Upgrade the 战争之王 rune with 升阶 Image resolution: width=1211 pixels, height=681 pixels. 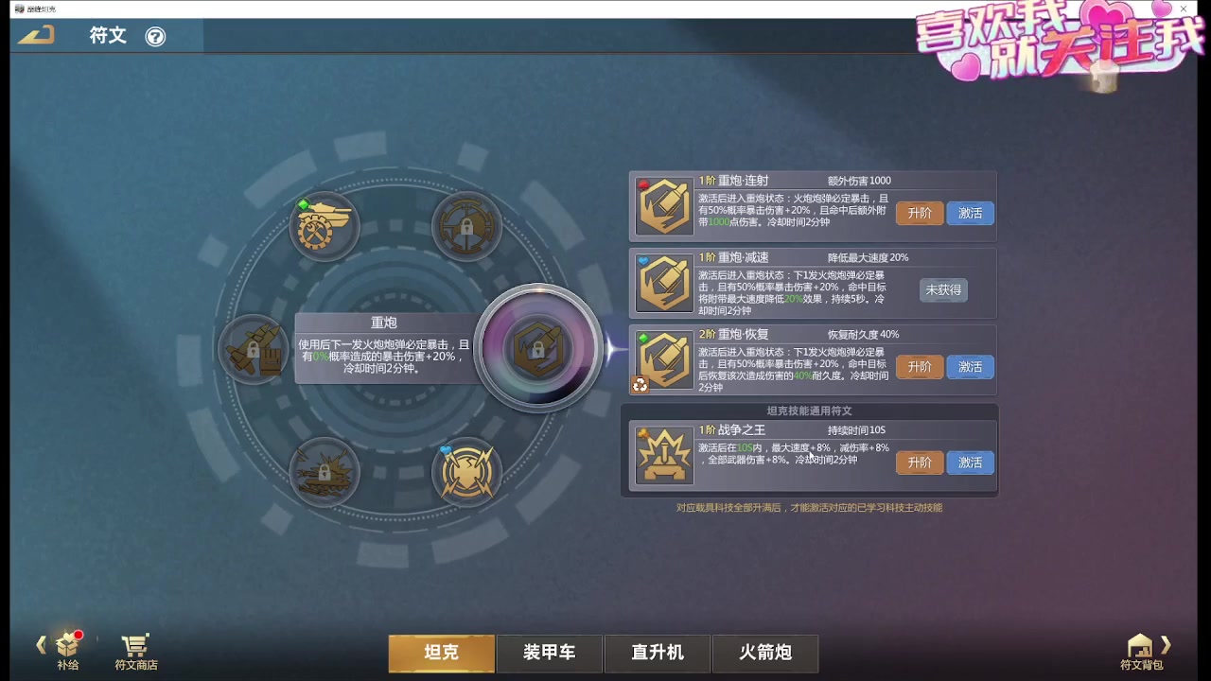coord(920,463)
